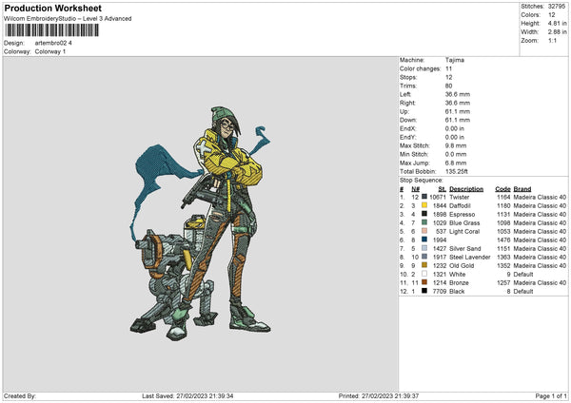Screen dimensions: 571x403
Task: Select the Silver Sand color swatch
Action: (424, 248)
